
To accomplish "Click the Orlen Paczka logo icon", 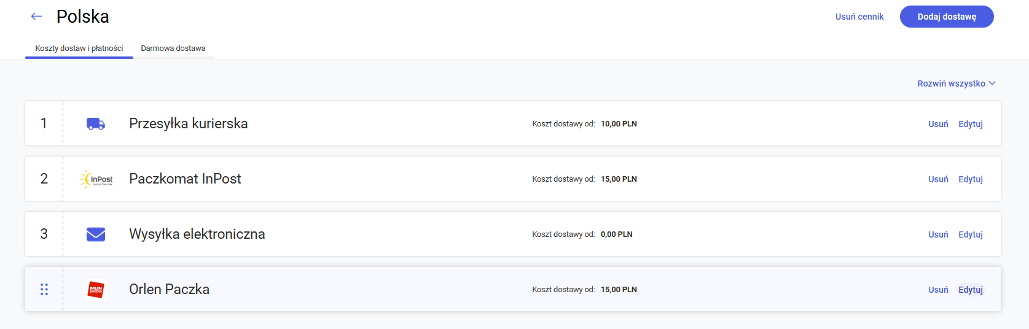I will pyautogui.click(x=96, y=289).
